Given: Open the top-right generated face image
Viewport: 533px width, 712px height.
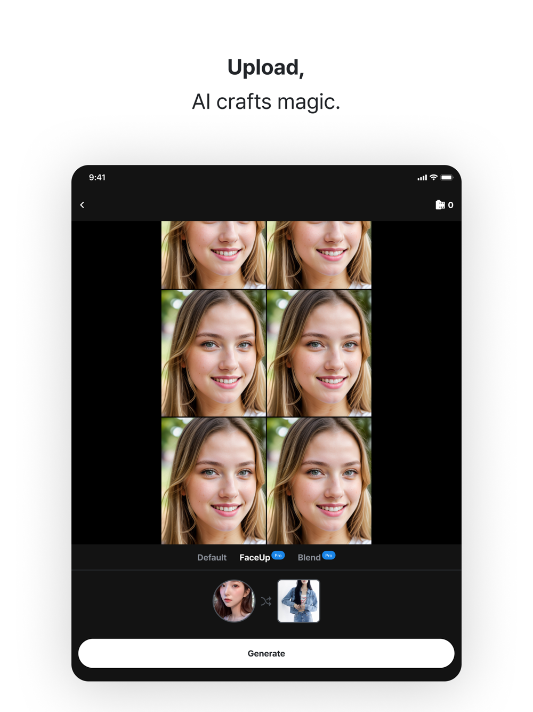Looking at the screenshot, I should 319,255.
